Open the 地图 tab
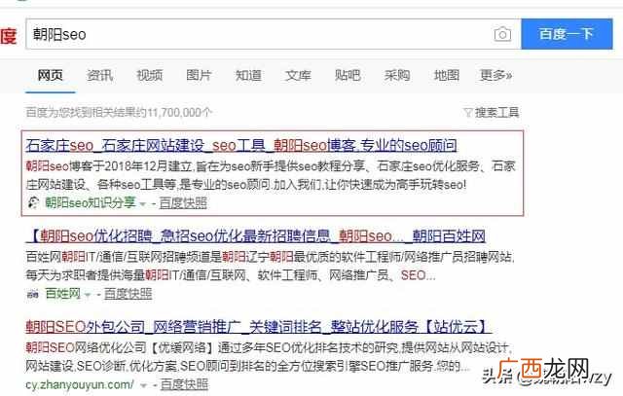This screenshot has width=623, height=396. click(447, 75)
